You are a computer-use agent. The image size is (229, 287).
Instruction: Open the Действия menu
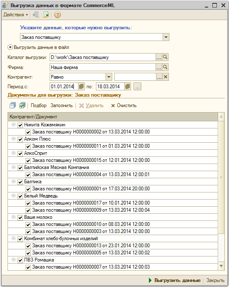pyautogui.click(x=16, y=15)
